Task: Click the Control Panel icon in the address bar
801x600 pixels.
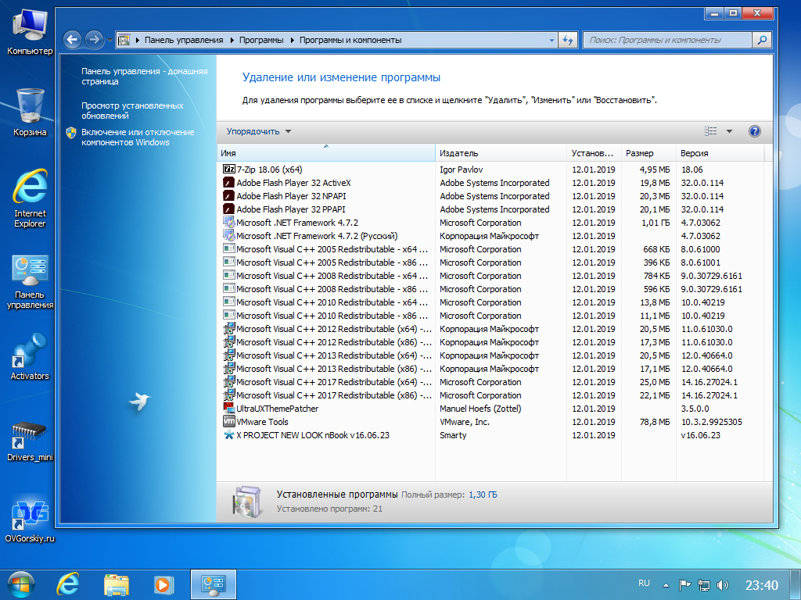Action: tap(124, 40)
